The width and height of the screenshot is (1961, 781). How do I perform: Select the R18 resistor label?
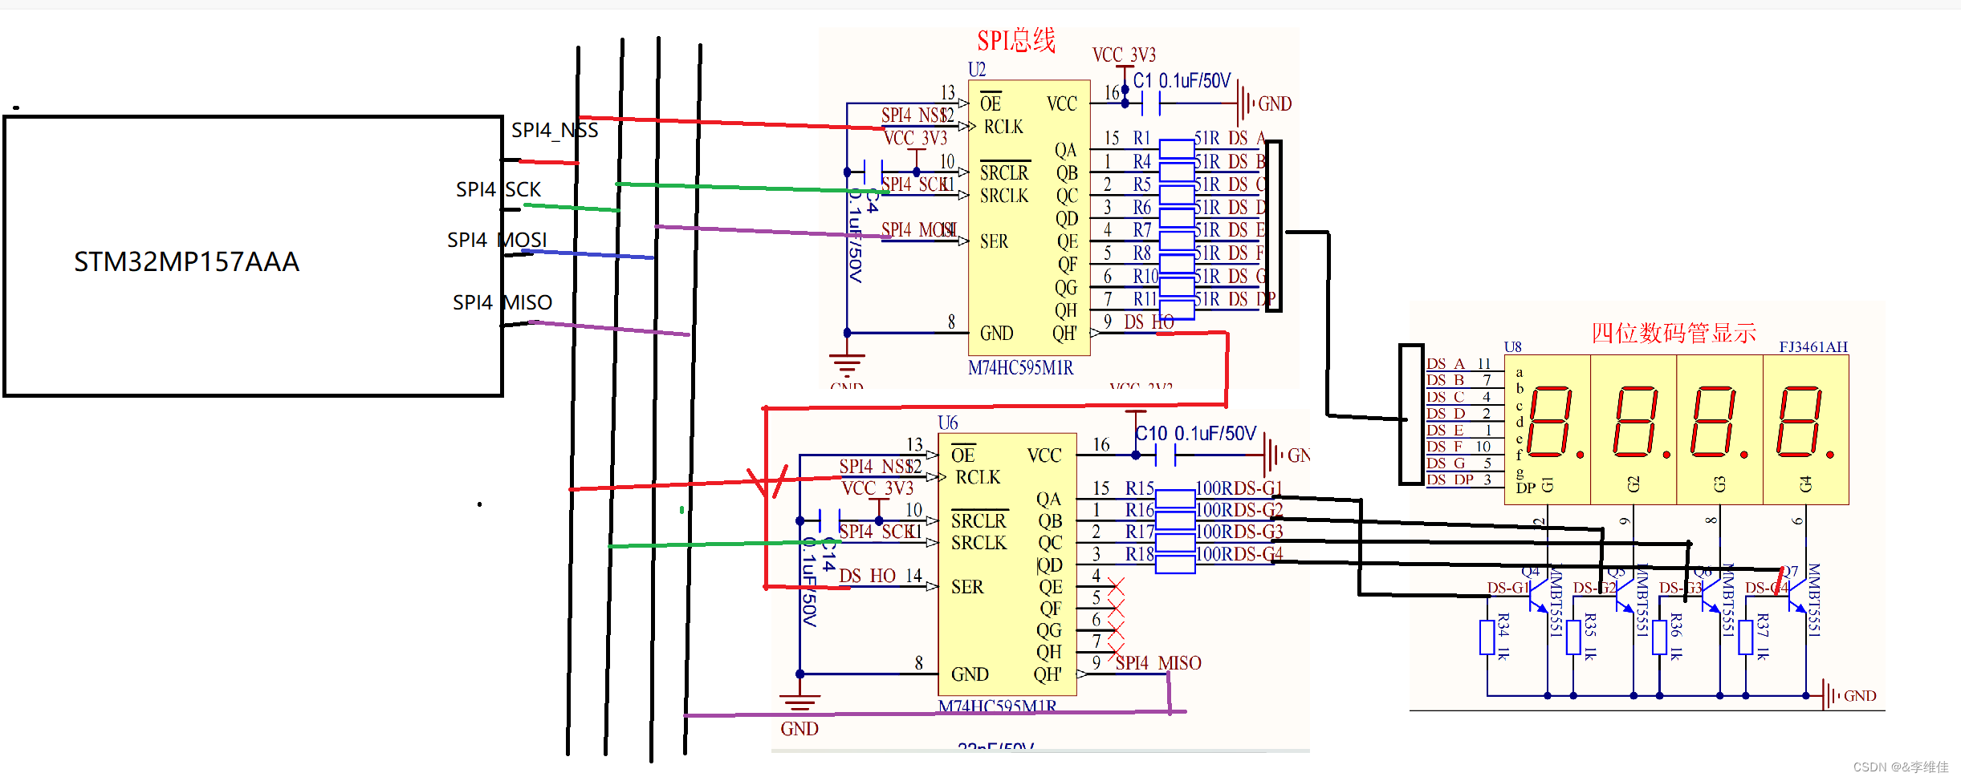point(1139,554)
